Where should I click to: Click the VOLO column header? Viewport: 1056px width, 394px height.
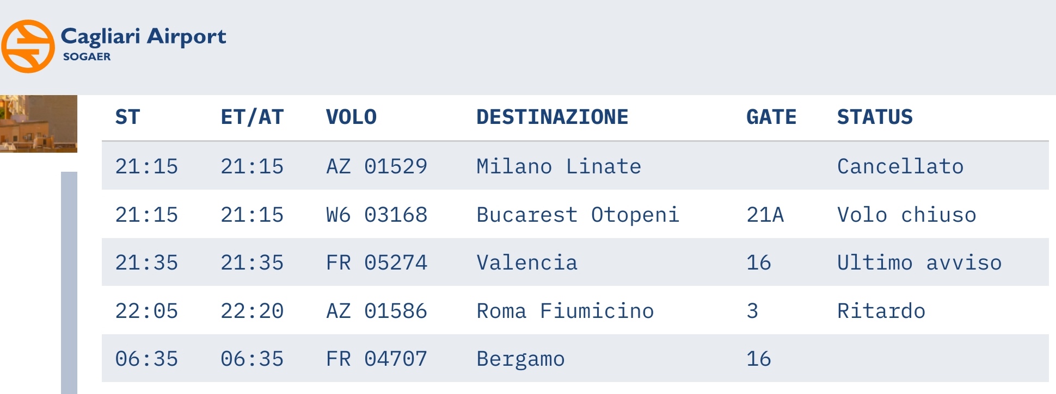[x=351, y=117]
